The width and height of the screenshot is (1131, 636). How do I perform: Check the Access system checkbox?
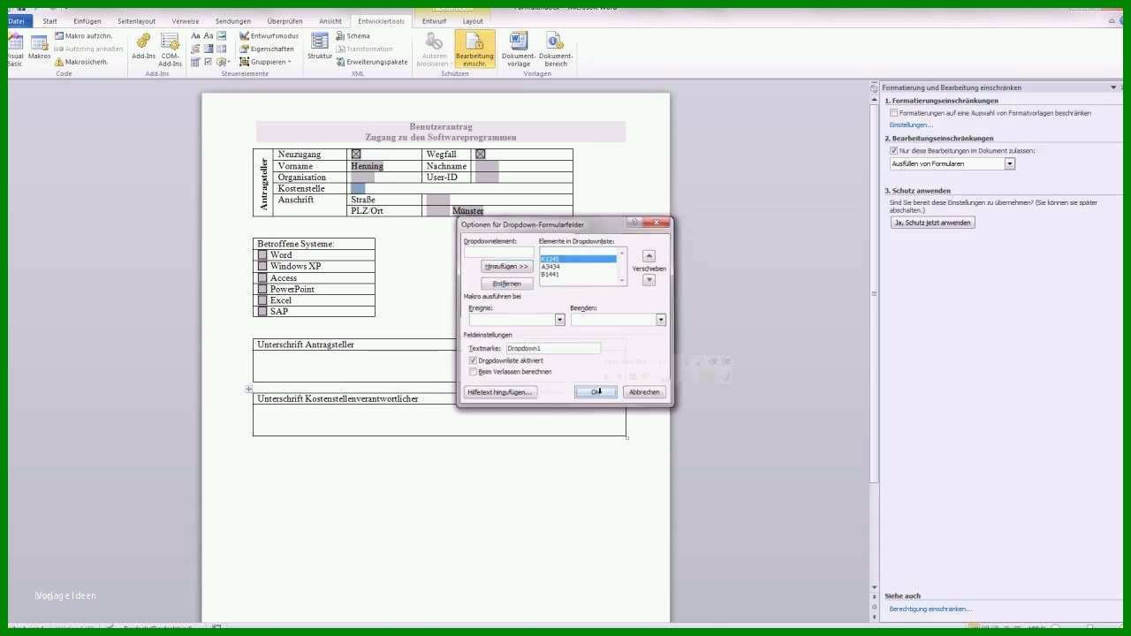(x=262, y=277)
